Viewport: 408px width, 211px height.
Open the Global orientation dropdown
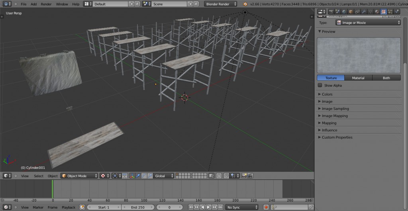coord(163,176)
